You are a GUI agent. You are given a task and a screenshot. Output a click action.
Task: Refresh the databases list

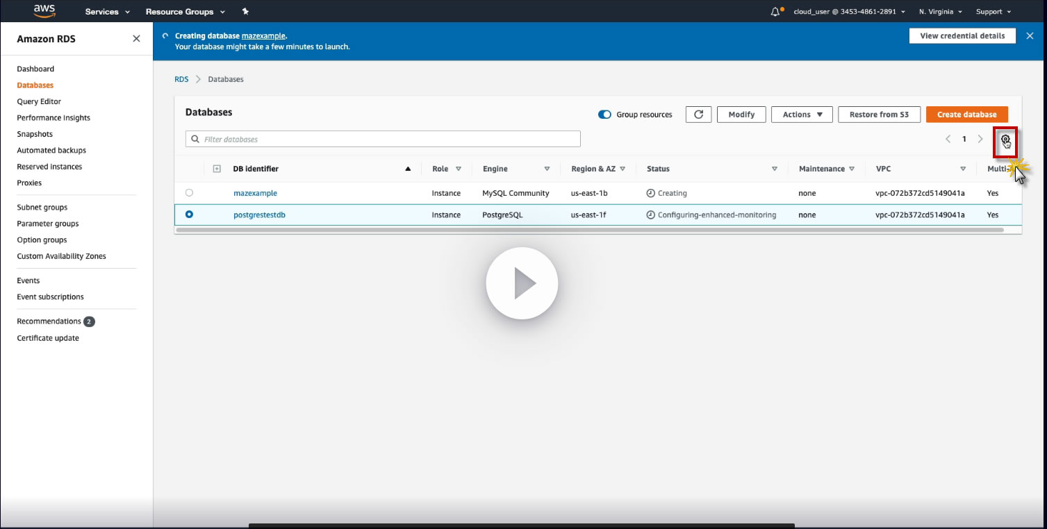click(698, 115)
